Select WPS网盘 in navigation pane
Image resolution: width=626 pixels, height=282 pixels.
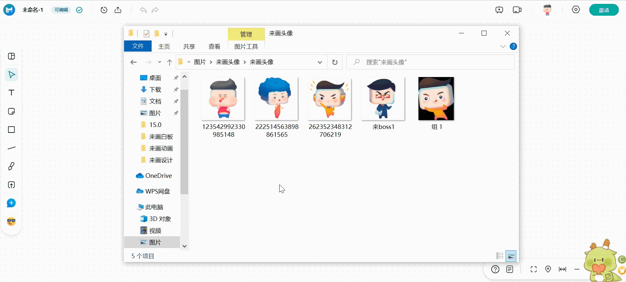point(157,191)
